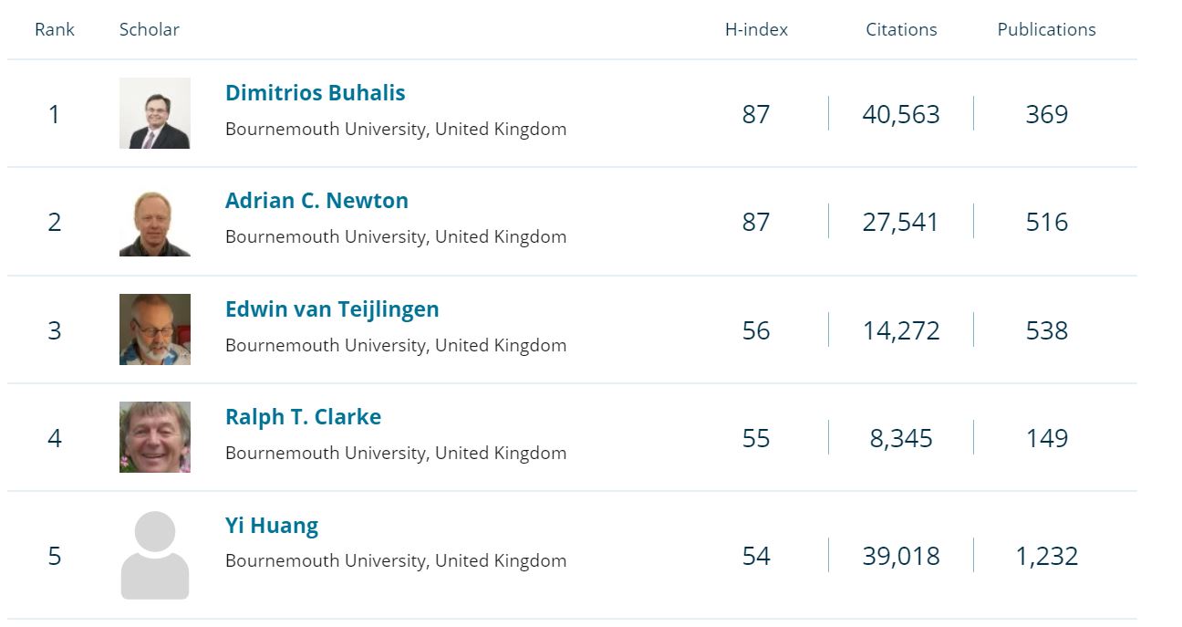Click the H-index value 55
Viewport: 1182px width, 627px height.
pos(756,438)
